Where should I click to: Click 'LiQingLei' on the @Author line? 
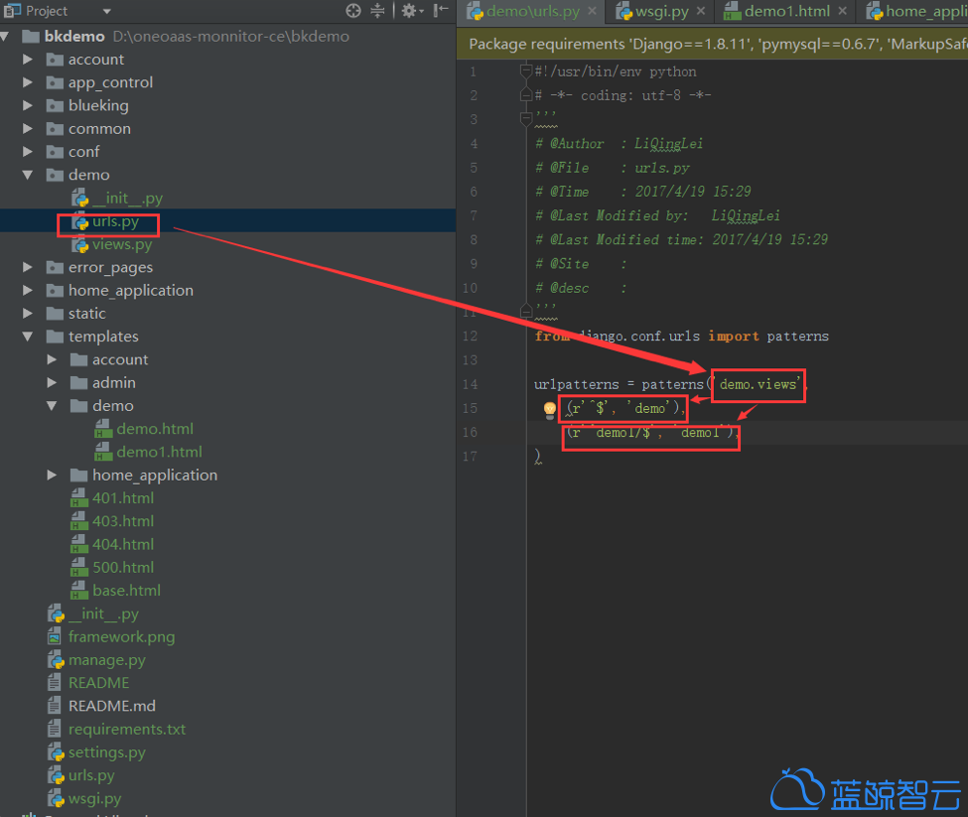(668, 144)
